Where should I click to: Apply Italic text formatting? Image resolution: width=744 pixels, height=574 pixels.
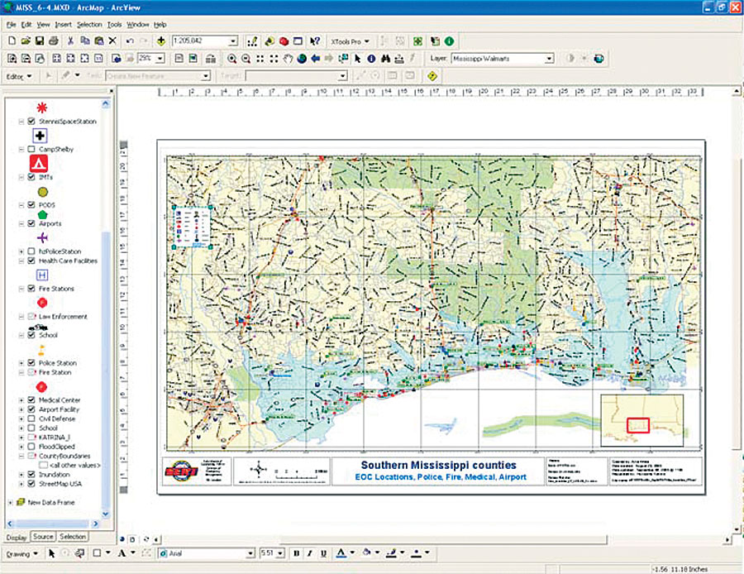(x=310, y=553)
